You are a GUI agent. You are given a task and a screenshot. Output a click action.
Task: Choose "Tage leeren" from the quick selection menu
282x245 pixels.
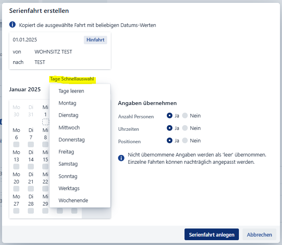[x=71, y=91]
